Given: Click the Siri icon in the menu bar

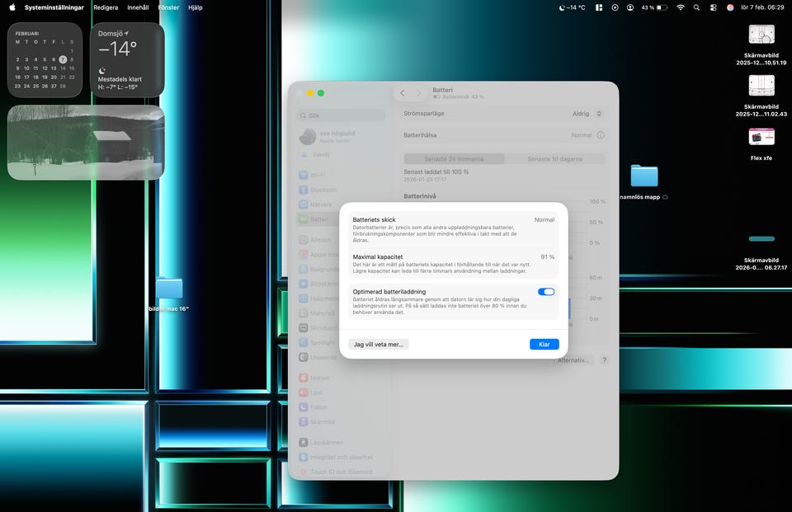Looking at the screenshot, I should tap(730, 7).
